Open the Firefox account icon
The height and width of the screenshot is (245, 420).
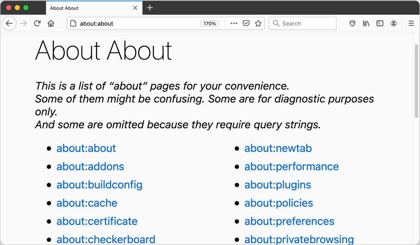point(393,24)
